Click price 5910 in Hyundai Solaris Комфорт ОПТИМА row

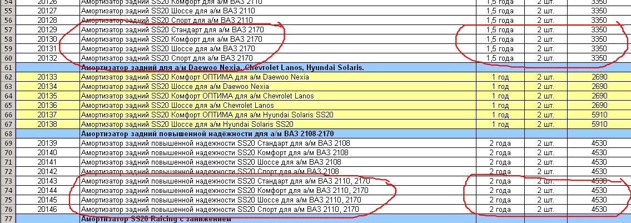(x=599, y=115)
